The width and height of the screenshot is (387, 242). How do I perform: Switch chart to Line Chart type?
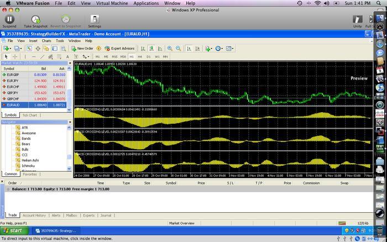(x=160, y=49)
